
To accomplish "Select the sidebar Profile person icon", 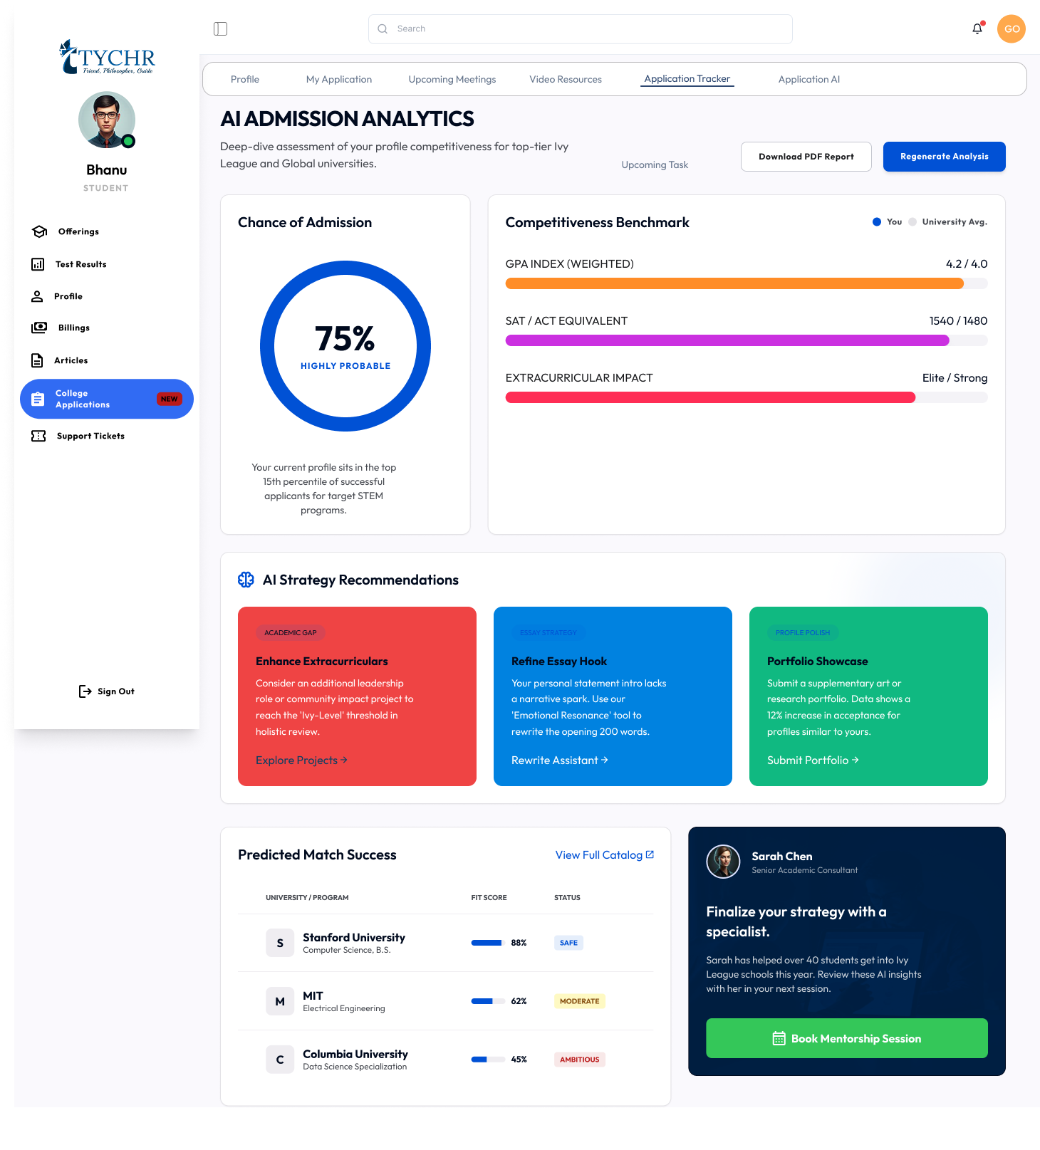I will [37, 296].
